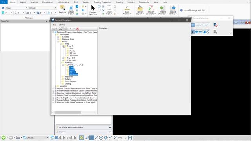This screenshot has height=141, width=251.
Task: Collapse the JNCT Box Type A10 node
Action: click(63, 65)
